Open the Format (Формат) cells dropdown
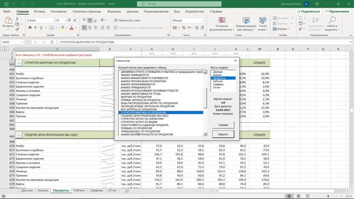The height and width of the screenshot is (199, 354). (282, 29)
